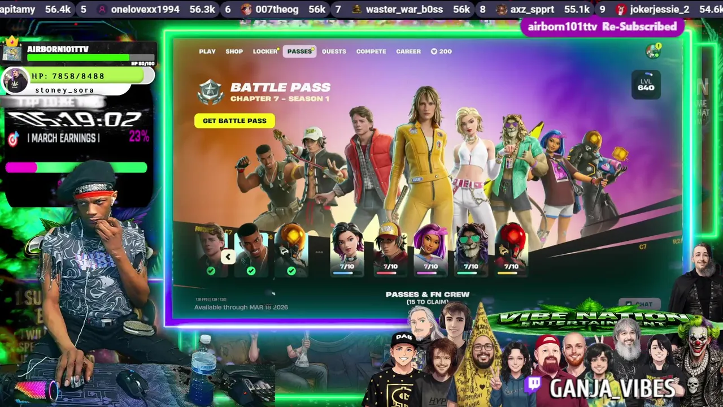Click the March Earnings 23% value
Viewport: 723px width, 407px height.
point(139,136)
